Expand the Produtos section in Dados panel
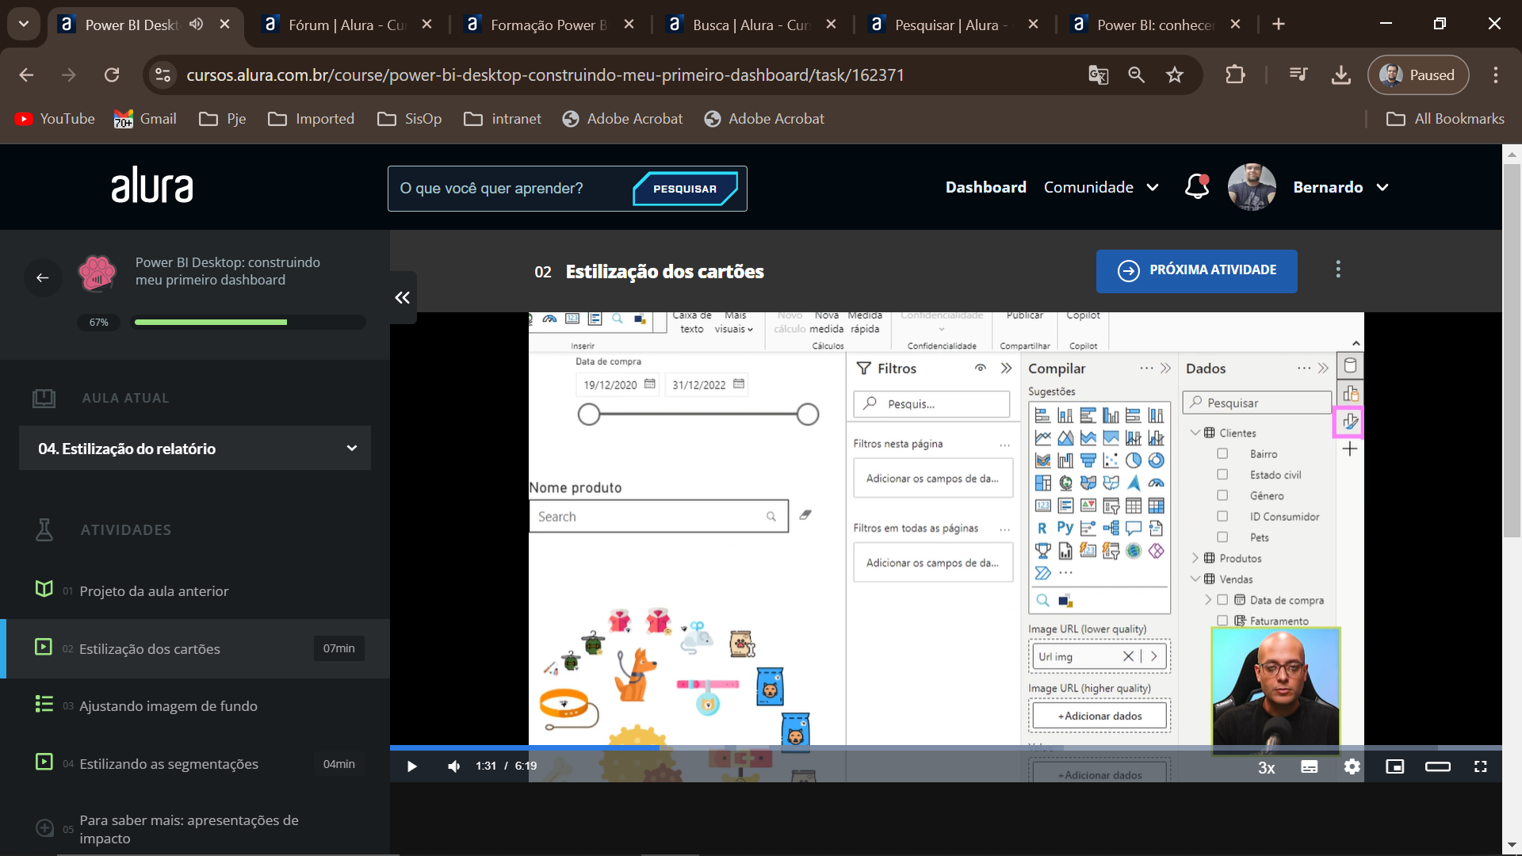Viewport: 1522px width, 856px height. tap(1196, 557)
